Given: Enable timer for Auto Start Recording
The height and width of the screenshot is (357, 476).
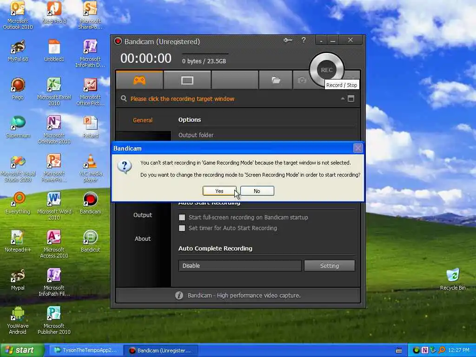Looking at the screenshot, I should tap(182, 228).
